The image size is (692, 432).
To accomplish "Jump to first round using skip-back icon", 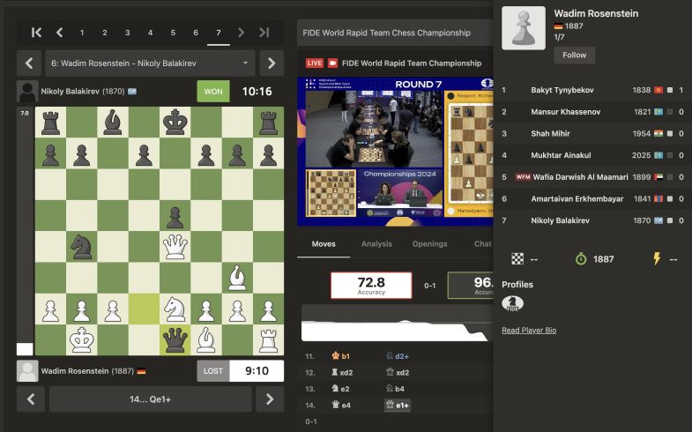I will (x=36, y=33).
